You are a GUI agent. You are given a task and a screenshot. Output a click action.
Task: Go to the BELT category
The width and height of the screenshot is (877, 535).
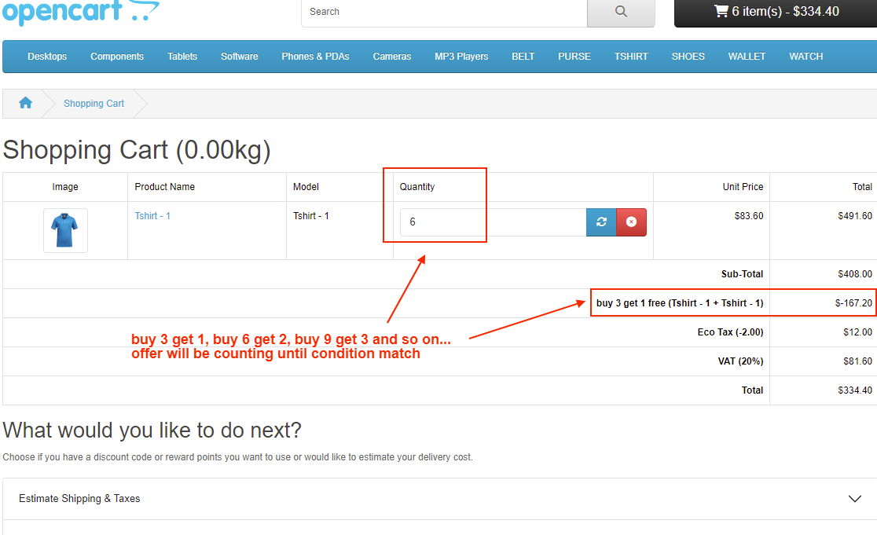point(523,57)
